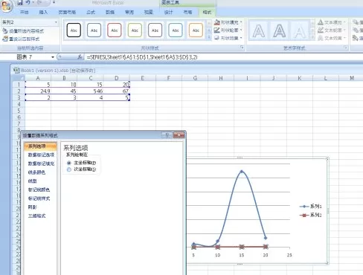Switch to chart tools 布局 tab
Viewport: 363px width, 275px height.
[x=187, y=12]
